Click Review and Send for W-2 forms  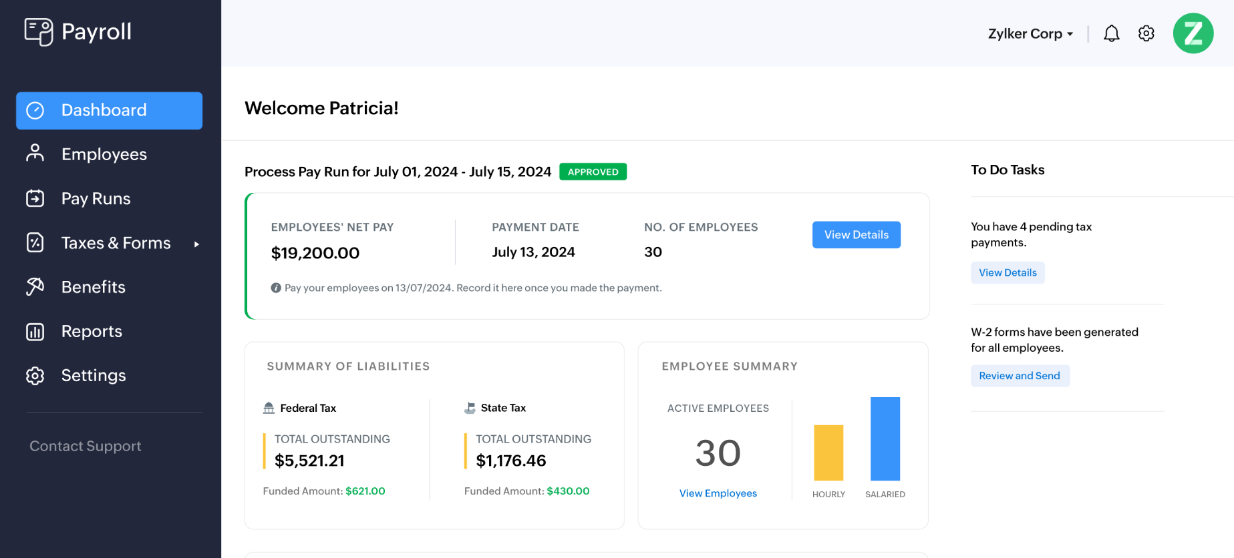[1019, 376]
